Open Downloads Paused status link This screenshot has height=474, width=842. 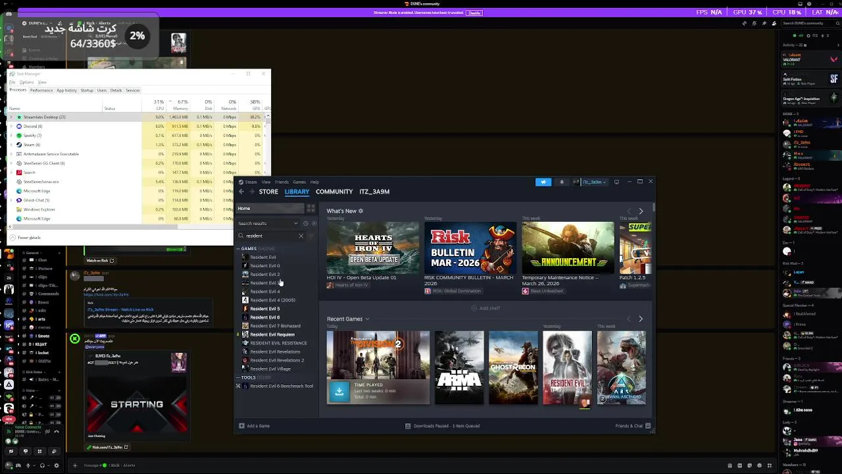click(x=442, y=426)
